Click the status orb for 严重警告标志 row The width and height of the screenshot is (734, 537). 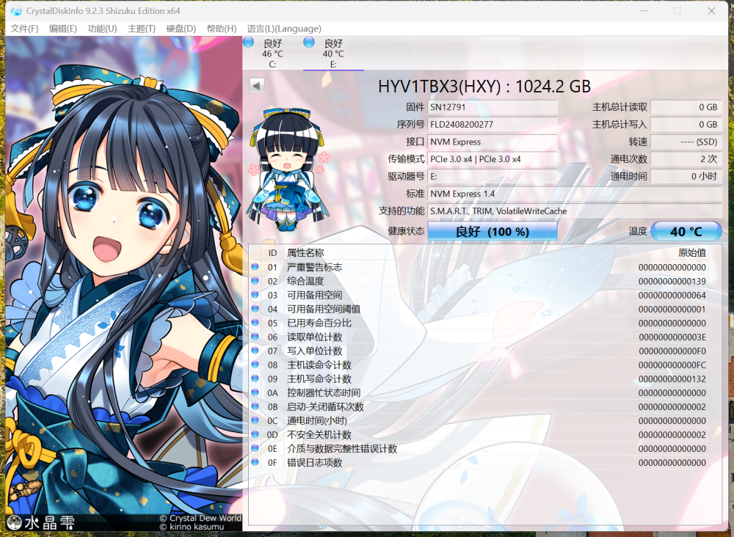[x=255, y=267]
